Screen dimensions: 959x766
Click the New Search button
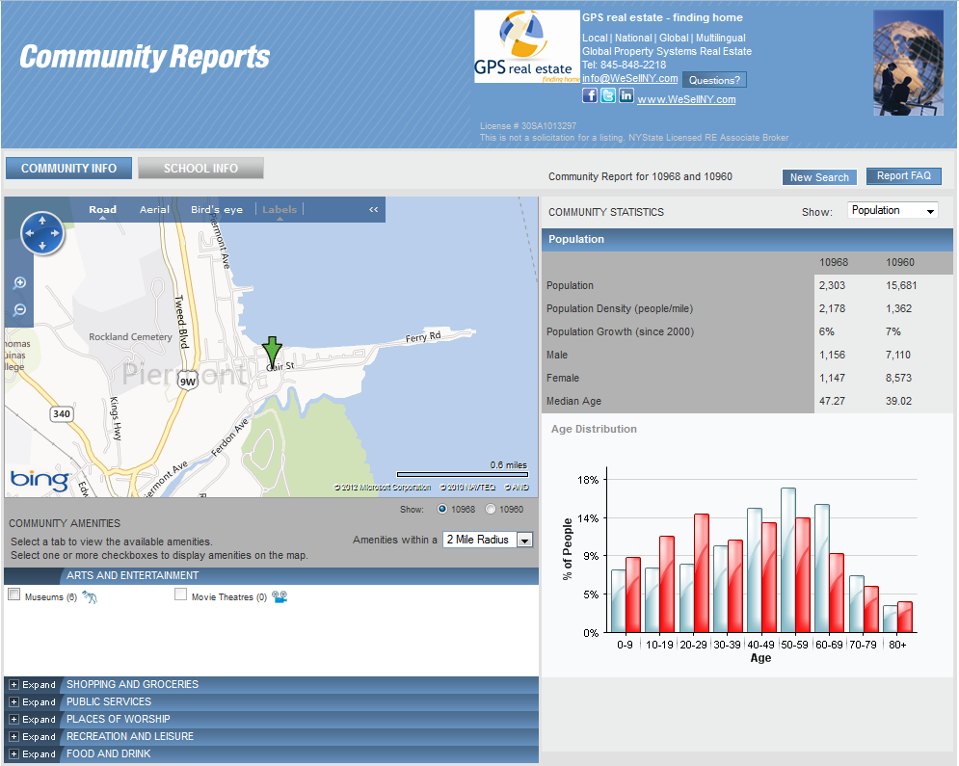[818, 177]
